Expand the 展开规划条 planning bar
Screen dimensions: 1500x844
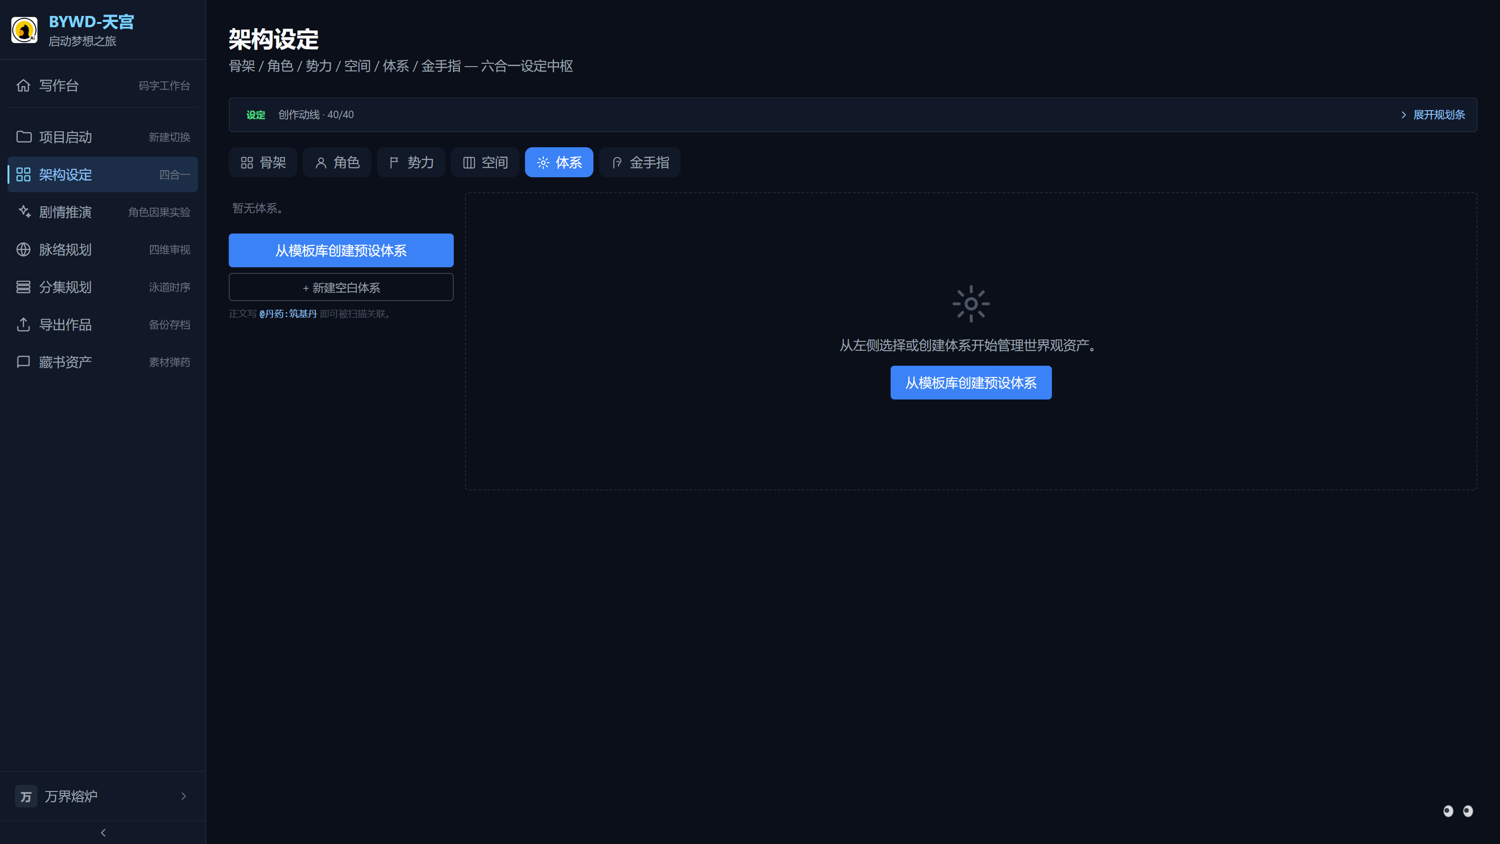click(x=1432, y=115)
